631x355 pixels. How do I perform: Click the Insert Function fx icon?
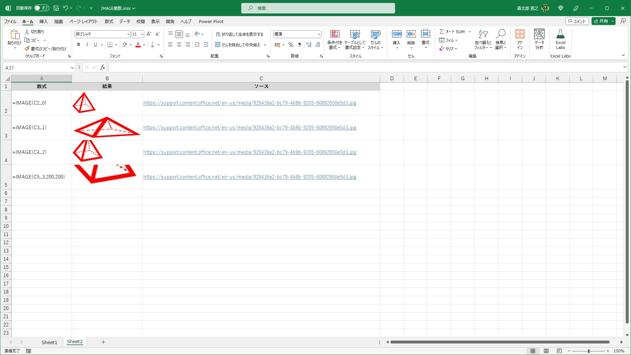(x=103, y=67)
